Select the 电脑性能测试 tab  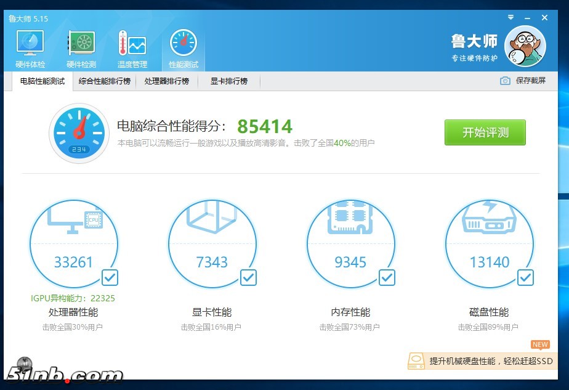coord(42,81)
